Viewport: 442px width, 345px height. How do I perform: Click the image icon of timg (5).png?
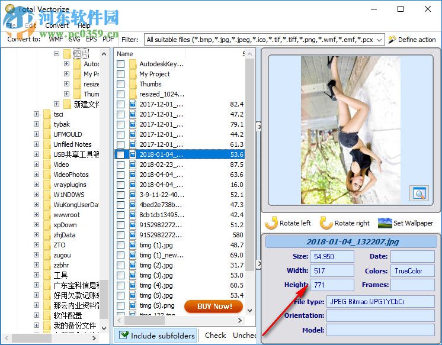coord(133,305)
